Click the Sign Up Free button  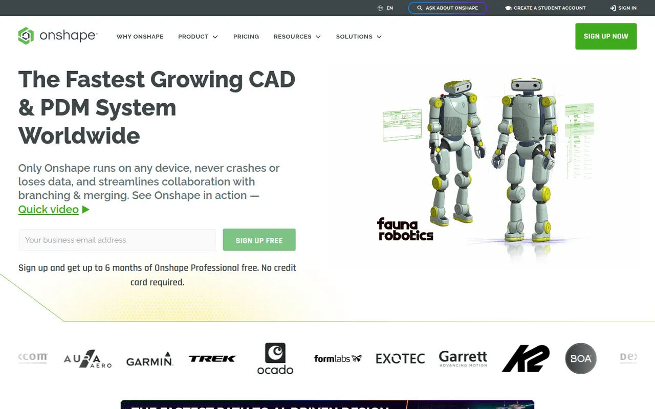tap(259, 240)
